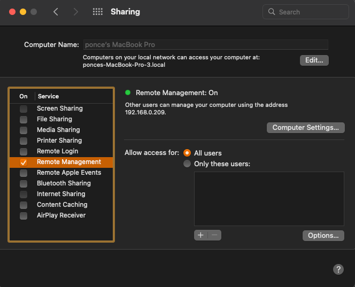Click the Computer Name text field
Image resolution: width=355 pixels, height=287 pixels.
(x=206, y=44)
